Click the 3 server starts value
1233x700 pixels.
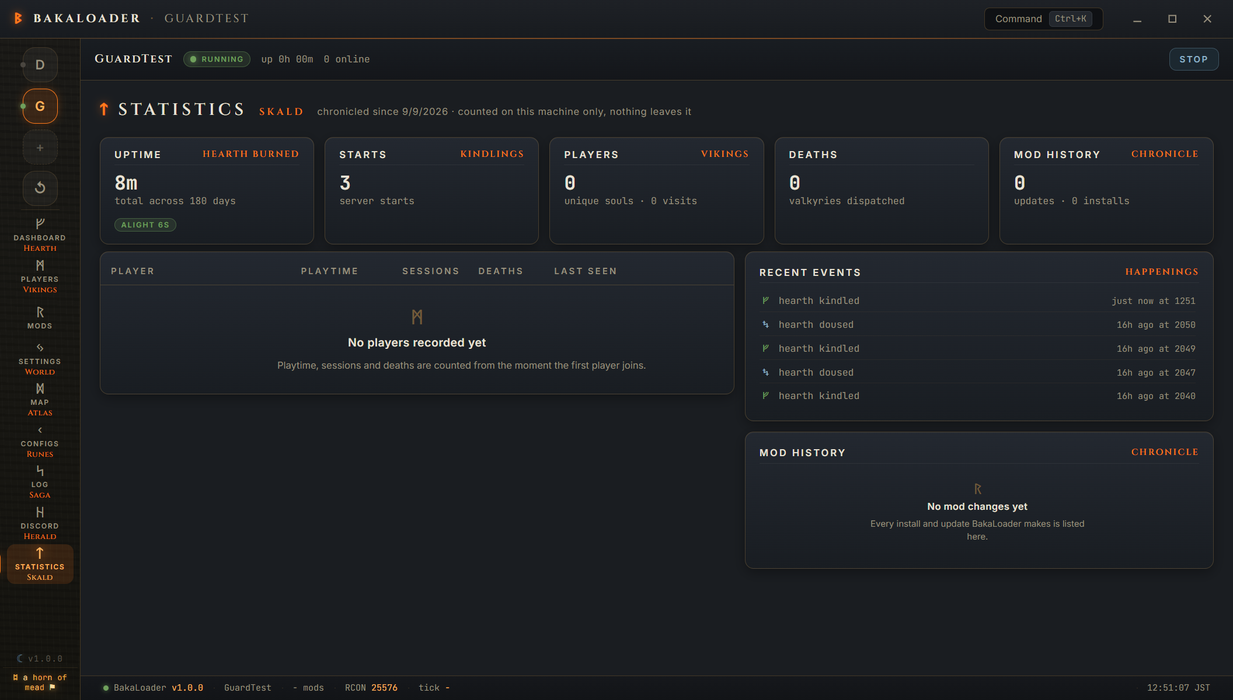point(345,183)
